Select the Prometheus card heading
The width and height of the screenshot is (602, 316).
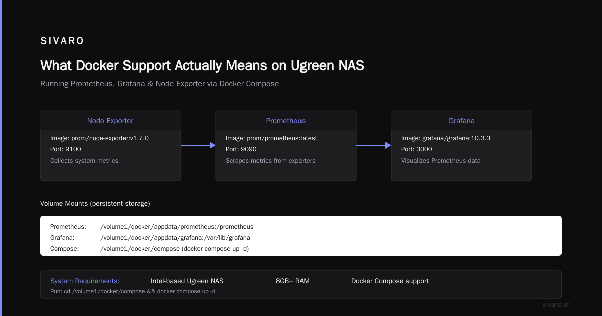pyautogui.click(x=286, y=121)
